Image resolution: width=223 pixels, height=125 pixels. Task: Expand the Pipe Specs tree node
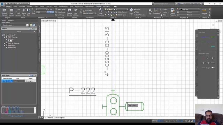pyautogui.click(x=5, y=45)
